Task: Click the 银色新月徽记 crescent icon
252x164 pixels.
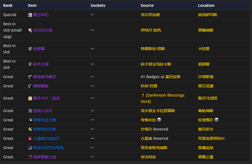Action: pos(30,77)
